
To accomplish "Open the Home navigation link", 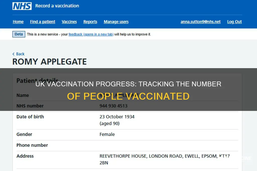I will click(x=18, y=22).
